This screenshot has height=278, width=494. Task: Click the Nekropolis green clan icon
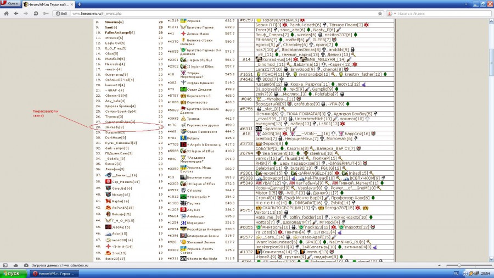click(183, 197)
